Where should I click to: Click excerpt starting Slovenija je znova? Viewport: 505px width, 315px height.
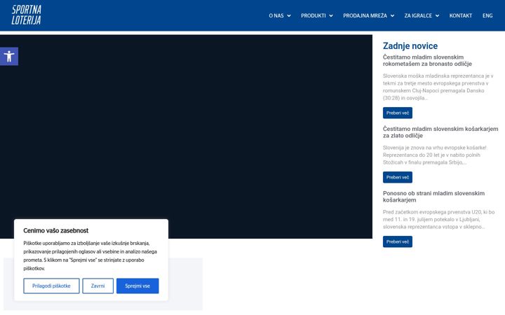[434, 155]
